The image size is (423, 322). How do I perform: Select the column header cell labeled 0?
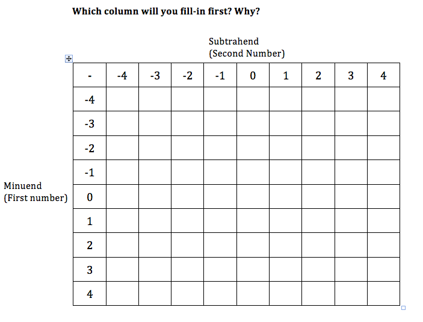tap(253, 75)
